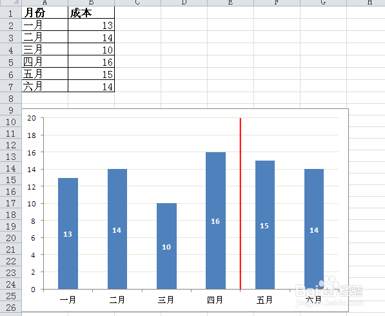The width and height of the screenshot is (385, 316).
Task: Click cell containing 二月 in table
Action: (45, 37)
